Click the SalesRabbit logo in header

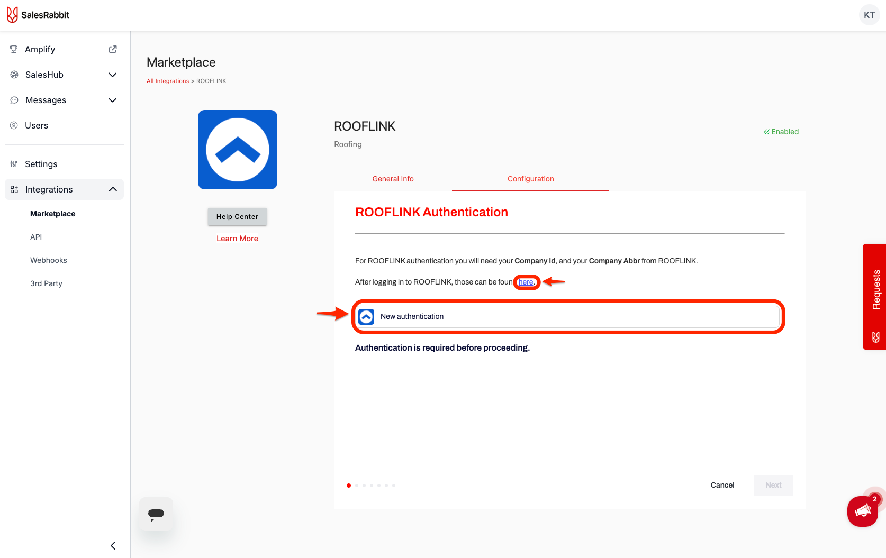click(x=38, y=15)
